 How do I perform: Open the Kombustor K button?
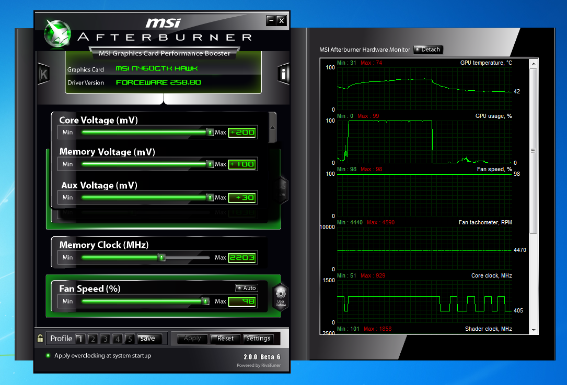click(x=44, y=74)
